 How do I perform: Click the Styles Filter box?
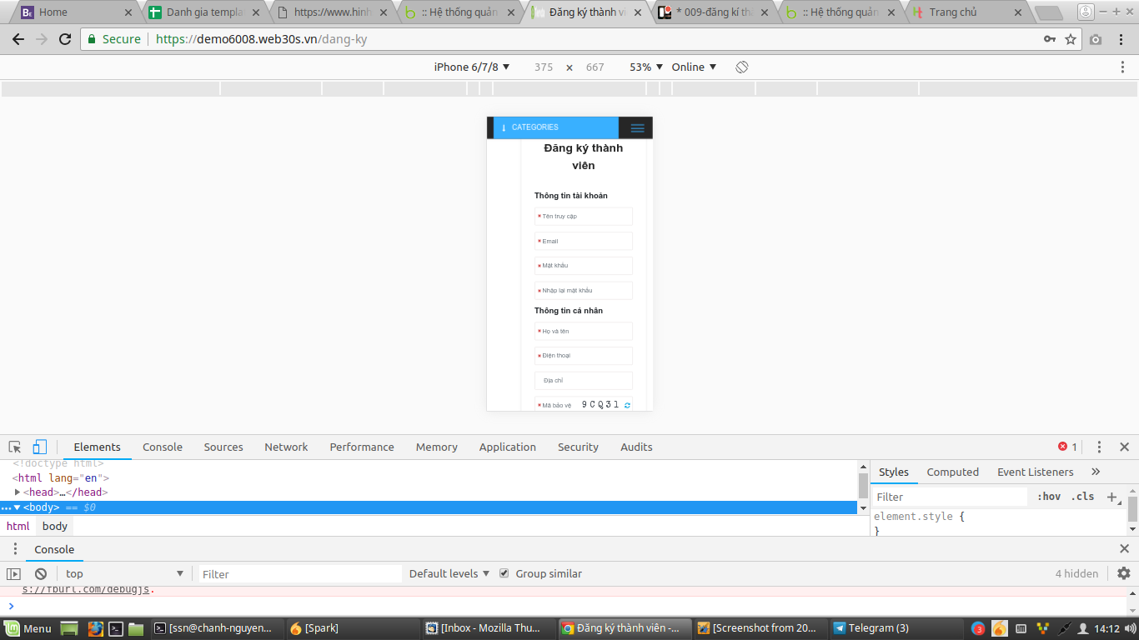pos(950,497)
